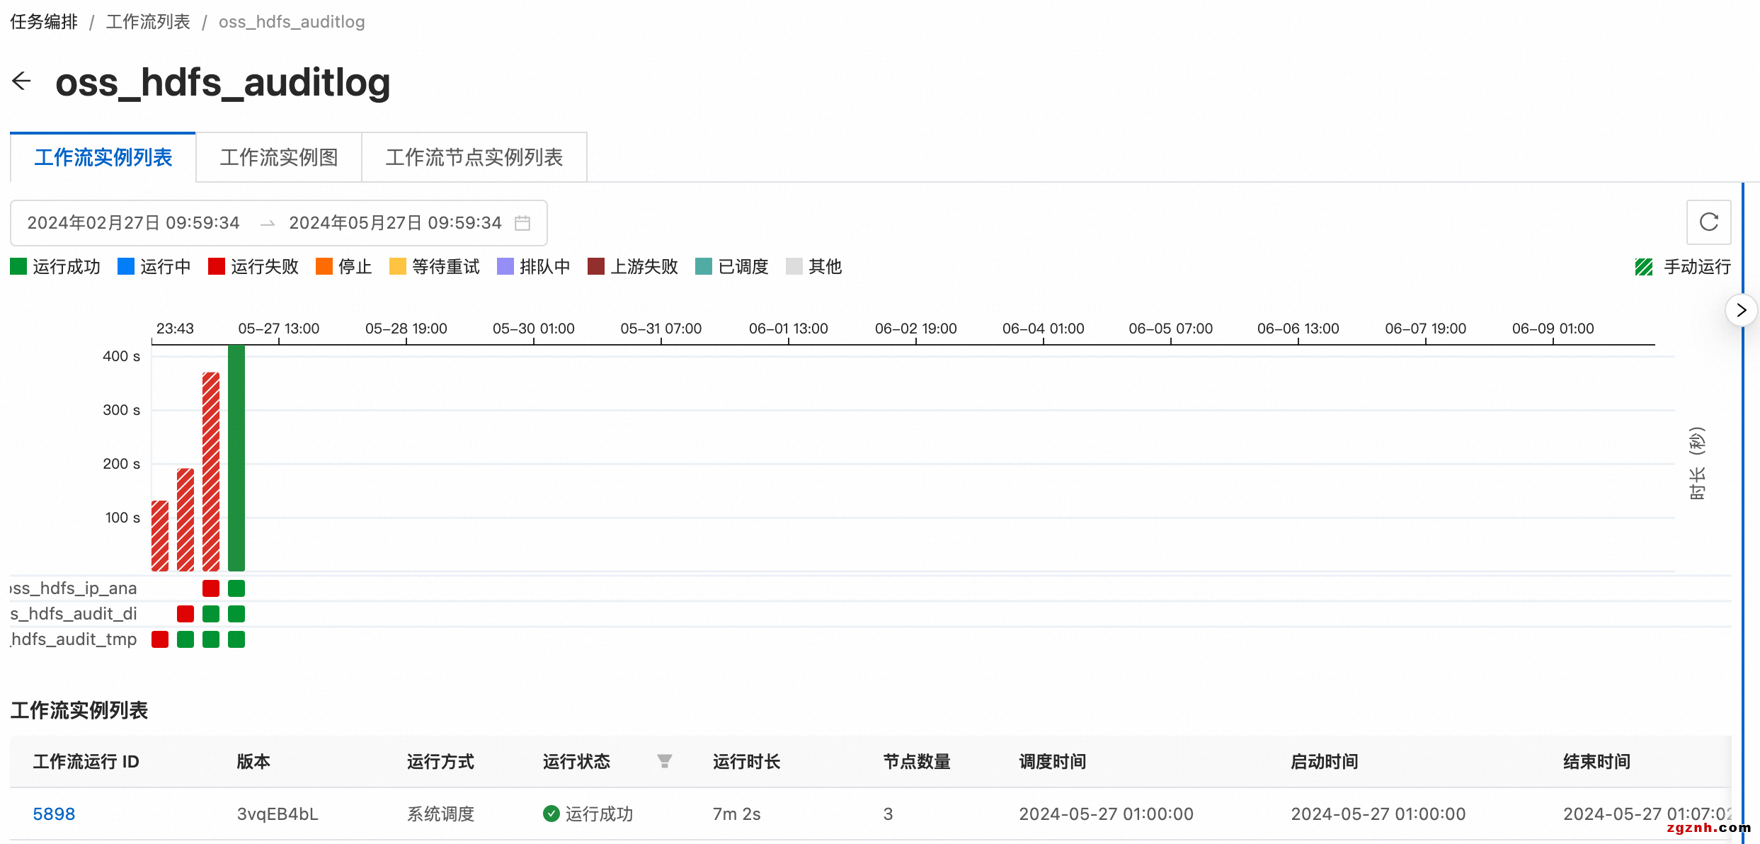Open workflow run ID 5898 link

click(54, 814)
